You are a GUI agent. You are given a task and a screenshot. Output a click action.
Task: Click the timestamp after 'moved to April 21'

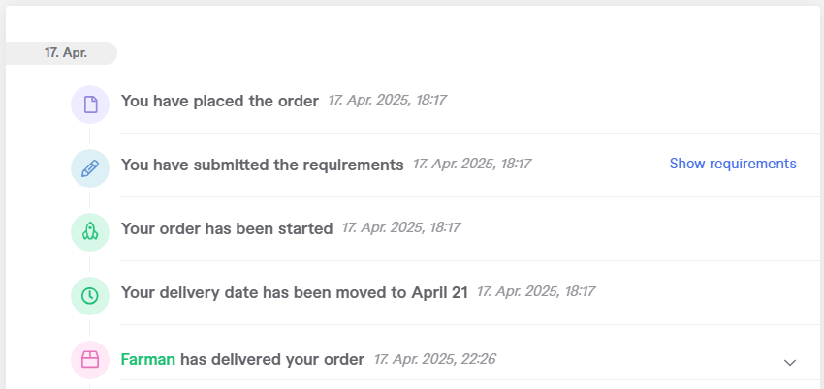[536, 291]
